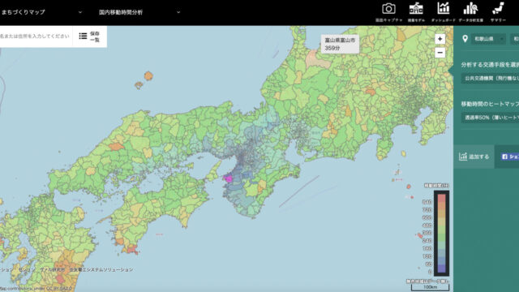Zoom out with the minus button
Image resolution: width=519 pixels, height=292 pixels.
click(440, 52)
